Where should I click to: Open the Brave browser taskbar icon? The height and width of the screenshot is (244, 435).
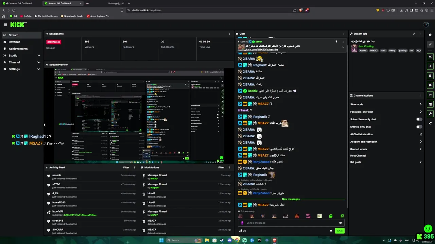click(274, 240)
